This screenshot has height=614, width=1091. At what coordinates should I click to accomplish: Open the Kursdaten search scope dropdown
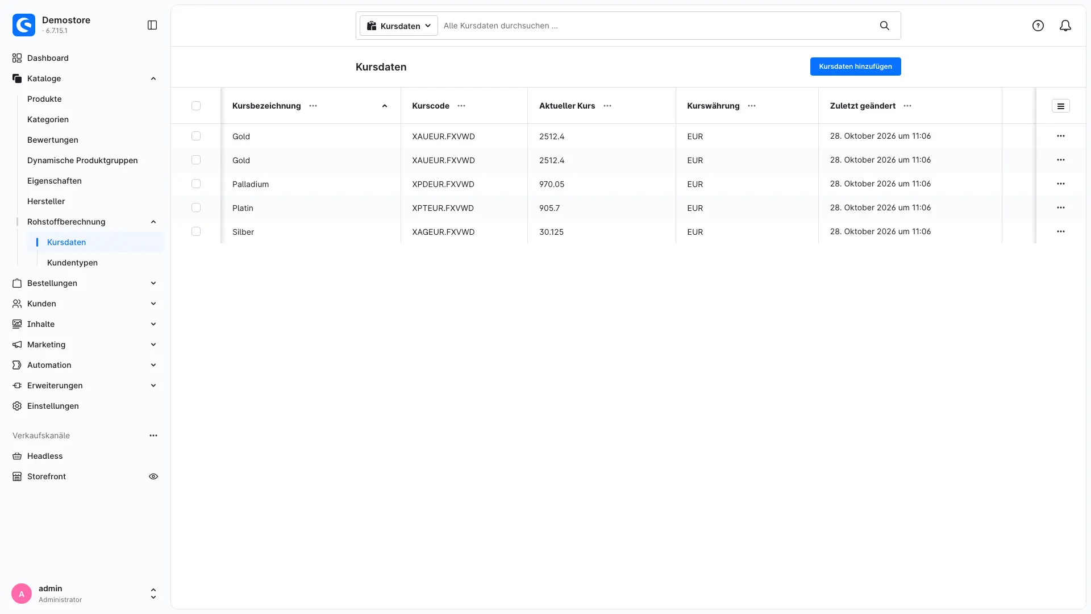click(x=399, y=26)
